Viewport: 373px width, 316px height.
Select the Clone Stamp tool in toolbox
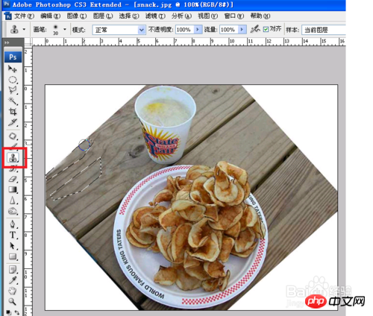(13, 157)
